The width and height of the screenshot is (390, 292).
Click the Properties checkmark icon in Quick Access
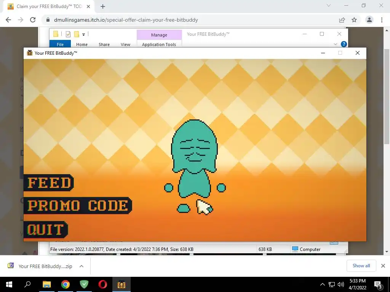(x=68, y=34)
